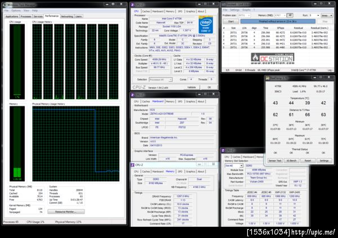Click the LinX 'Finished without errors' progress bar

pos(278,21)
